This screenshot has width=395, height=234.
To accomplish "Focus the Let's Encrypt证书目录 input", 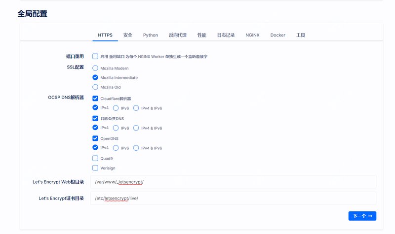I will click(x=233, y=198).
